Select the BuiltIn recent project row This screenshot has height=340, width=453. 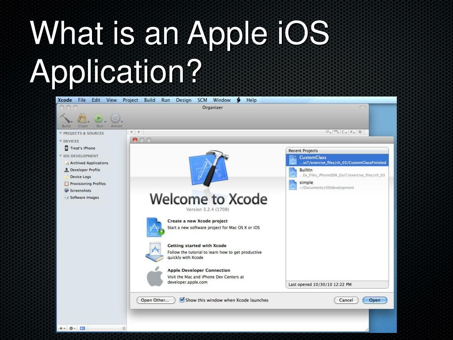pyautogui.click(x=337, y=173)
